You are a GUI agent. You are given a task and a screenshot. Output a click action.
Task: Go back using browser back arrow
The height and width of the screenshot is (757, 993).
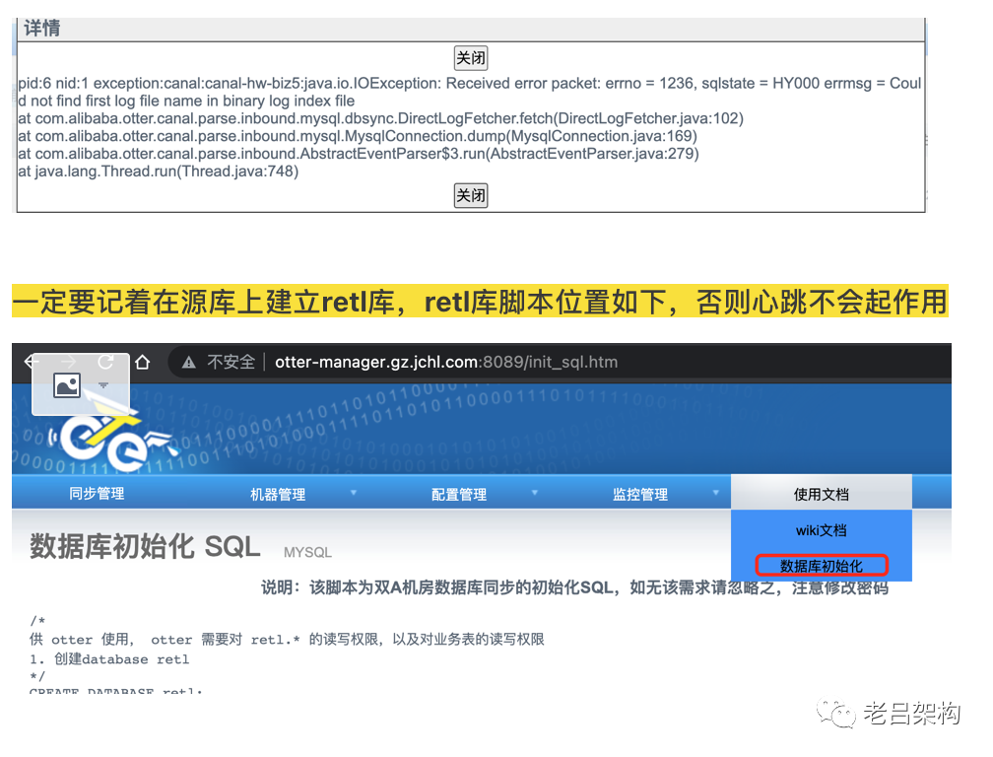pyautogui.click(x=32, y=362)
